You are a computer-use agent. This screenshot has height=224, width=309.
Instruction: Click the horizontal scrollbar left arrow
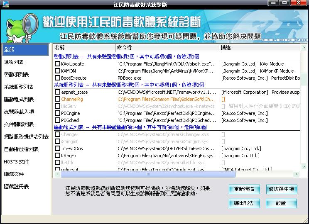point(57,174)
